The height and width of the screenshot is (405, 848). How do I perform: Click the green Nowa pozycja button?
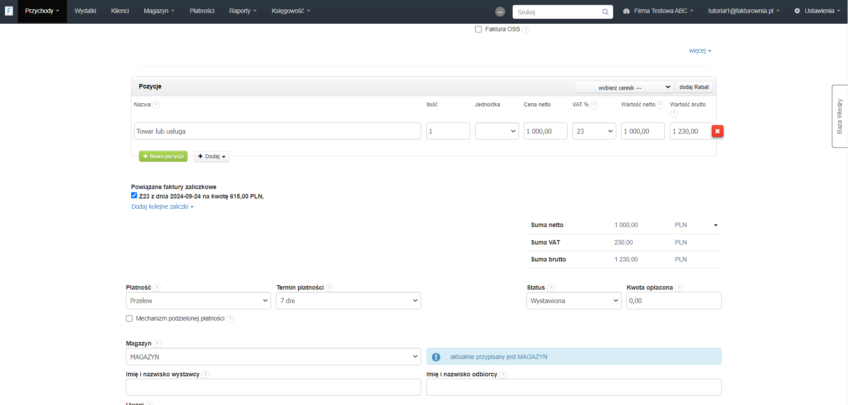point(163,156)
